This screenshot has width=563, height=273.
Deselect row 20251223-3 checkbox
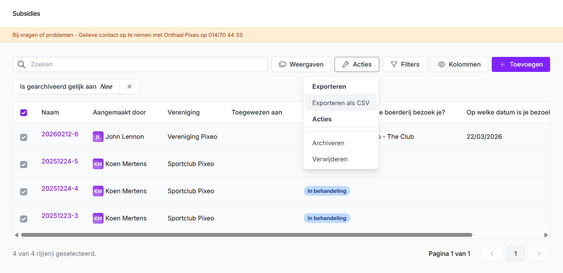(24, 219)
